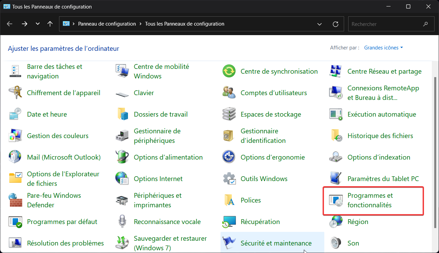
Task: Open the Son speaker icon
Action: click(336, 243)
